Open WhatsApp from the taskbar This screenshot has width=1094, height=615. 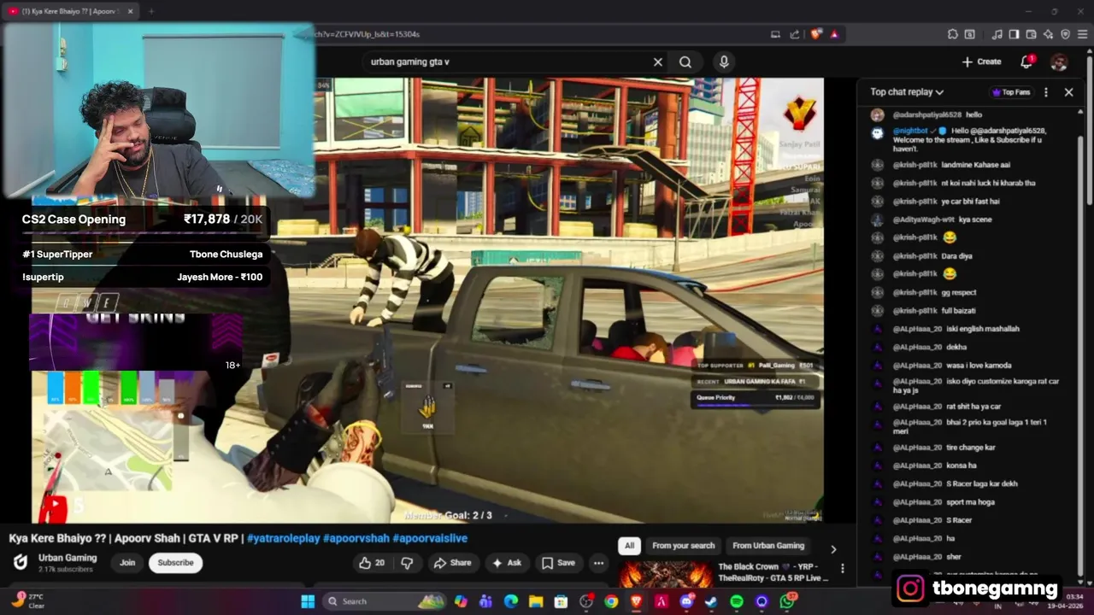tap(787, 601)
